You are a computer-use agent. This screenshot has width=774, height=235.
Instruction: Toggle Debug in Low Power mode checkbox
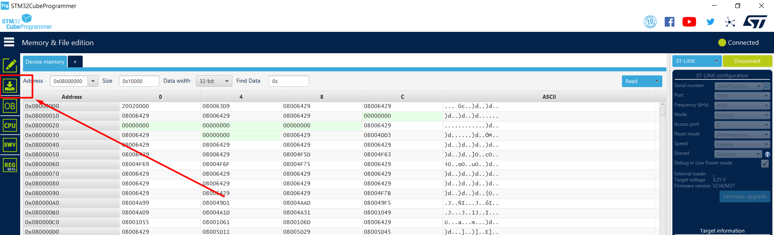click(x=765, y=163)
